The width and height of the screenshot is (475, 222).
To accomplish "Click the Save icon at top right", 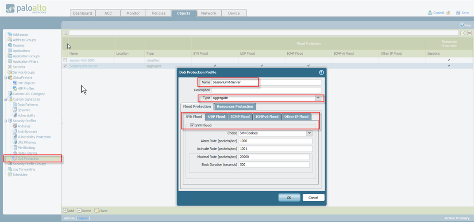I will click(x=458, y=13).
